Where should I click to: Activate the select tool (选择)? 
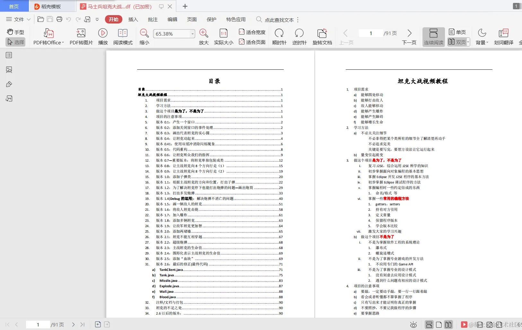(15, 42)
